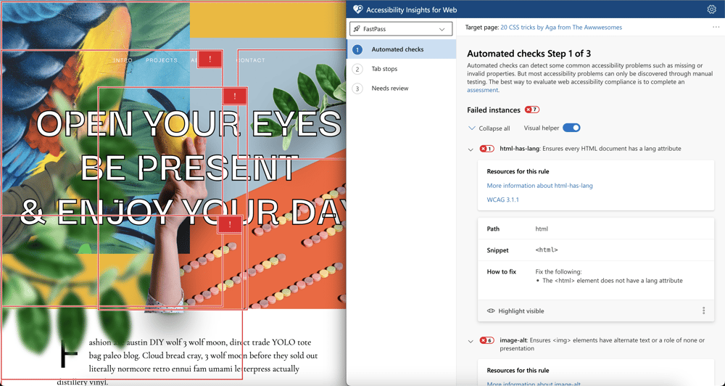Collapse the image-alt rule section
This screenshot has width=725, height=386.
tap(471, 341)
